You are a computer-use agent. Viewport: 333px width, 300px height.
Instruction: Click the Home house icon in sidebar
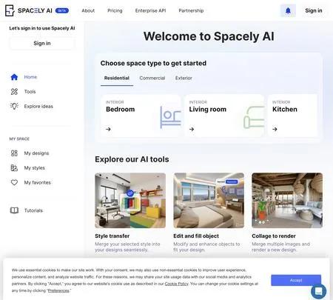click(x=14, y=77)
